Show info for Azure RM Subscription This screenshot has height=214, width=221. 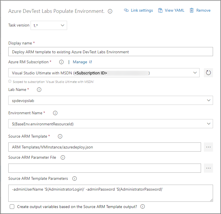(61, 62)
